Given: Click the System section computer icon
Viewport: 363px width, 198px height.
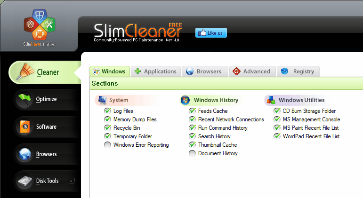Looking at the screenshot, I should 102,100.
